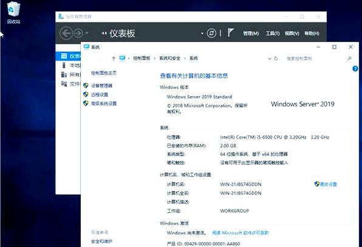This screenshot has height=247, width=362.
Task: Click the computer icon in breadcrumb
Action: (122, 58)
